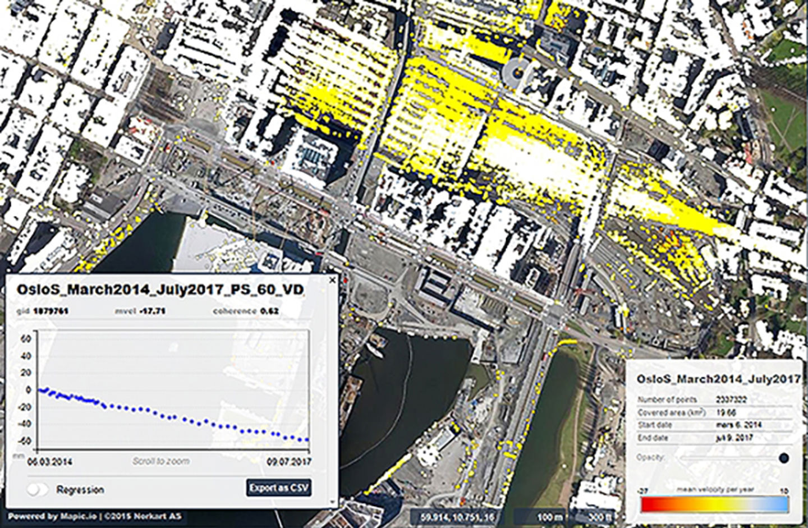808x528 pixels.
Task: Click the gid value 1879761
Action: tap(50, 310)
